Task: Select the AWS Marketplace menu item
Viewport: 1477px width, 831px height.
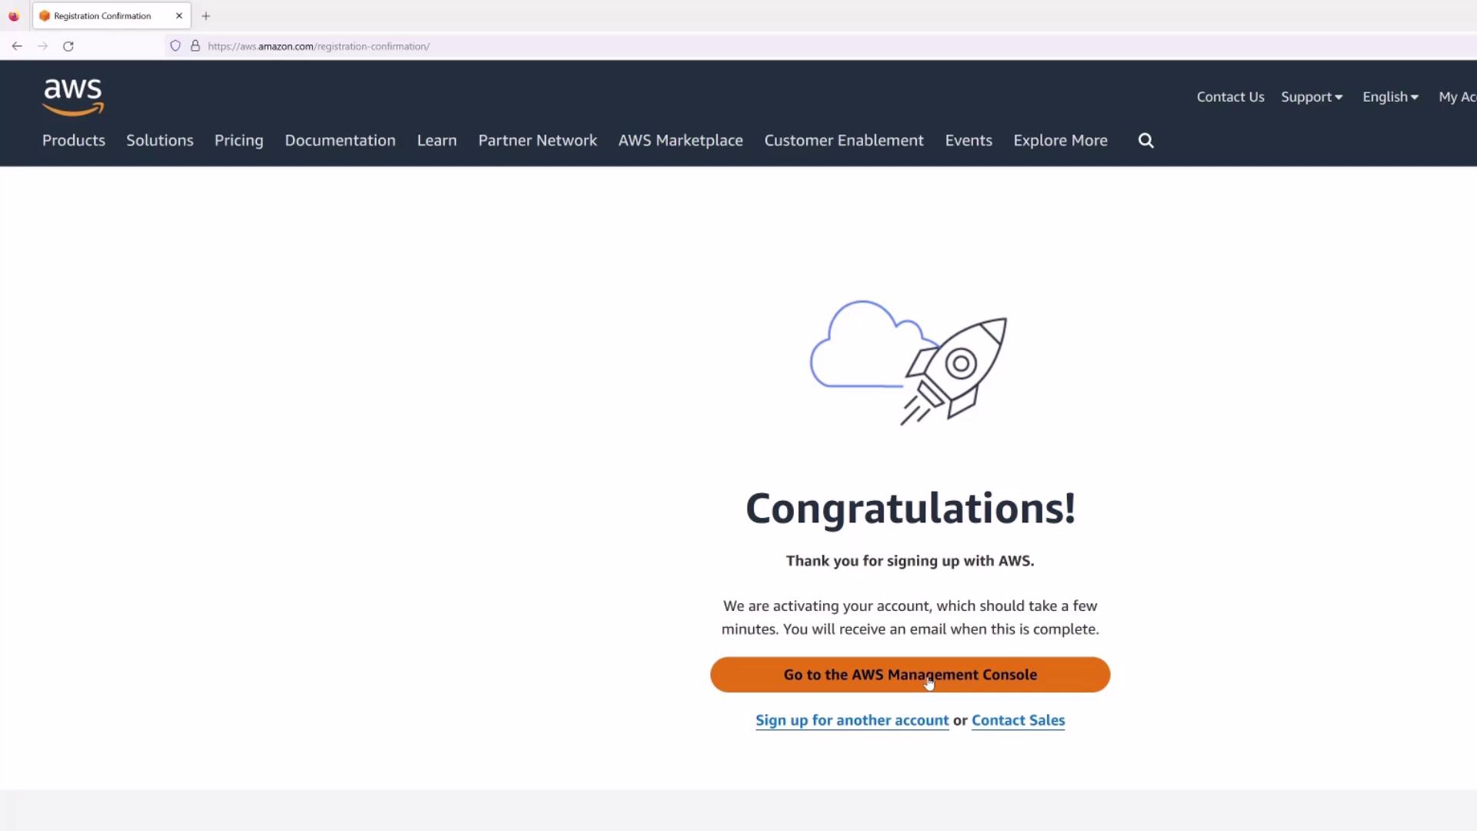Action: [x=680, y=141]
